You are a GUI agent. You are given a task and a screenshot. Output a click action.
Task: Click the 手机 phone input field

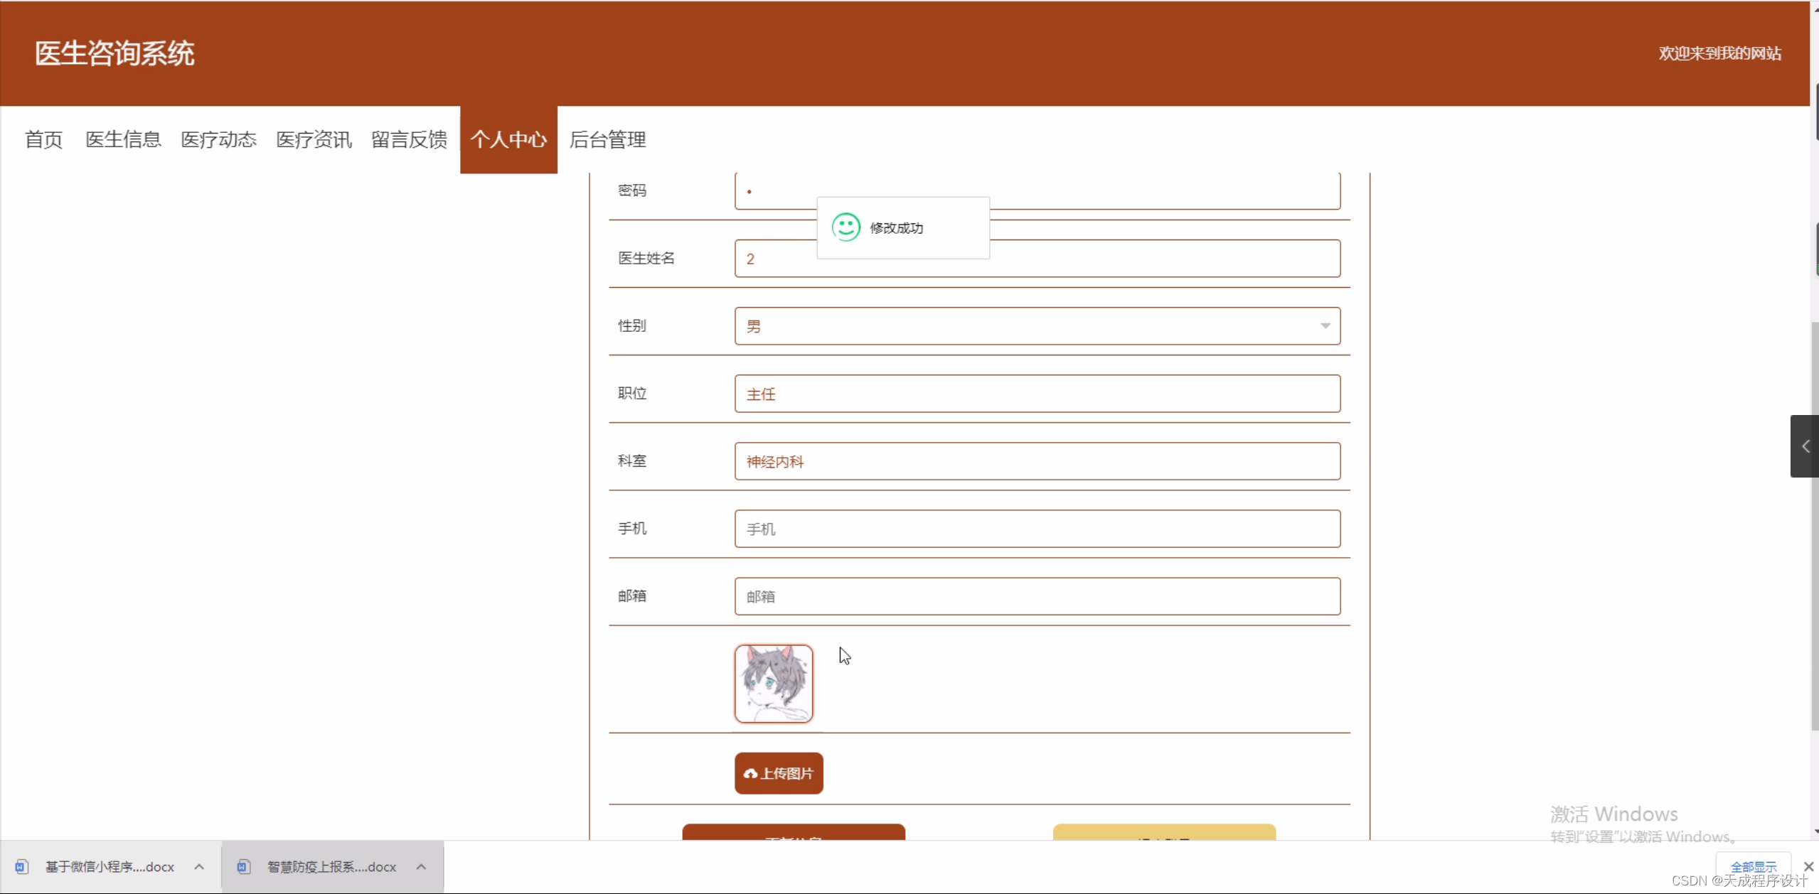click(1035, 529)
